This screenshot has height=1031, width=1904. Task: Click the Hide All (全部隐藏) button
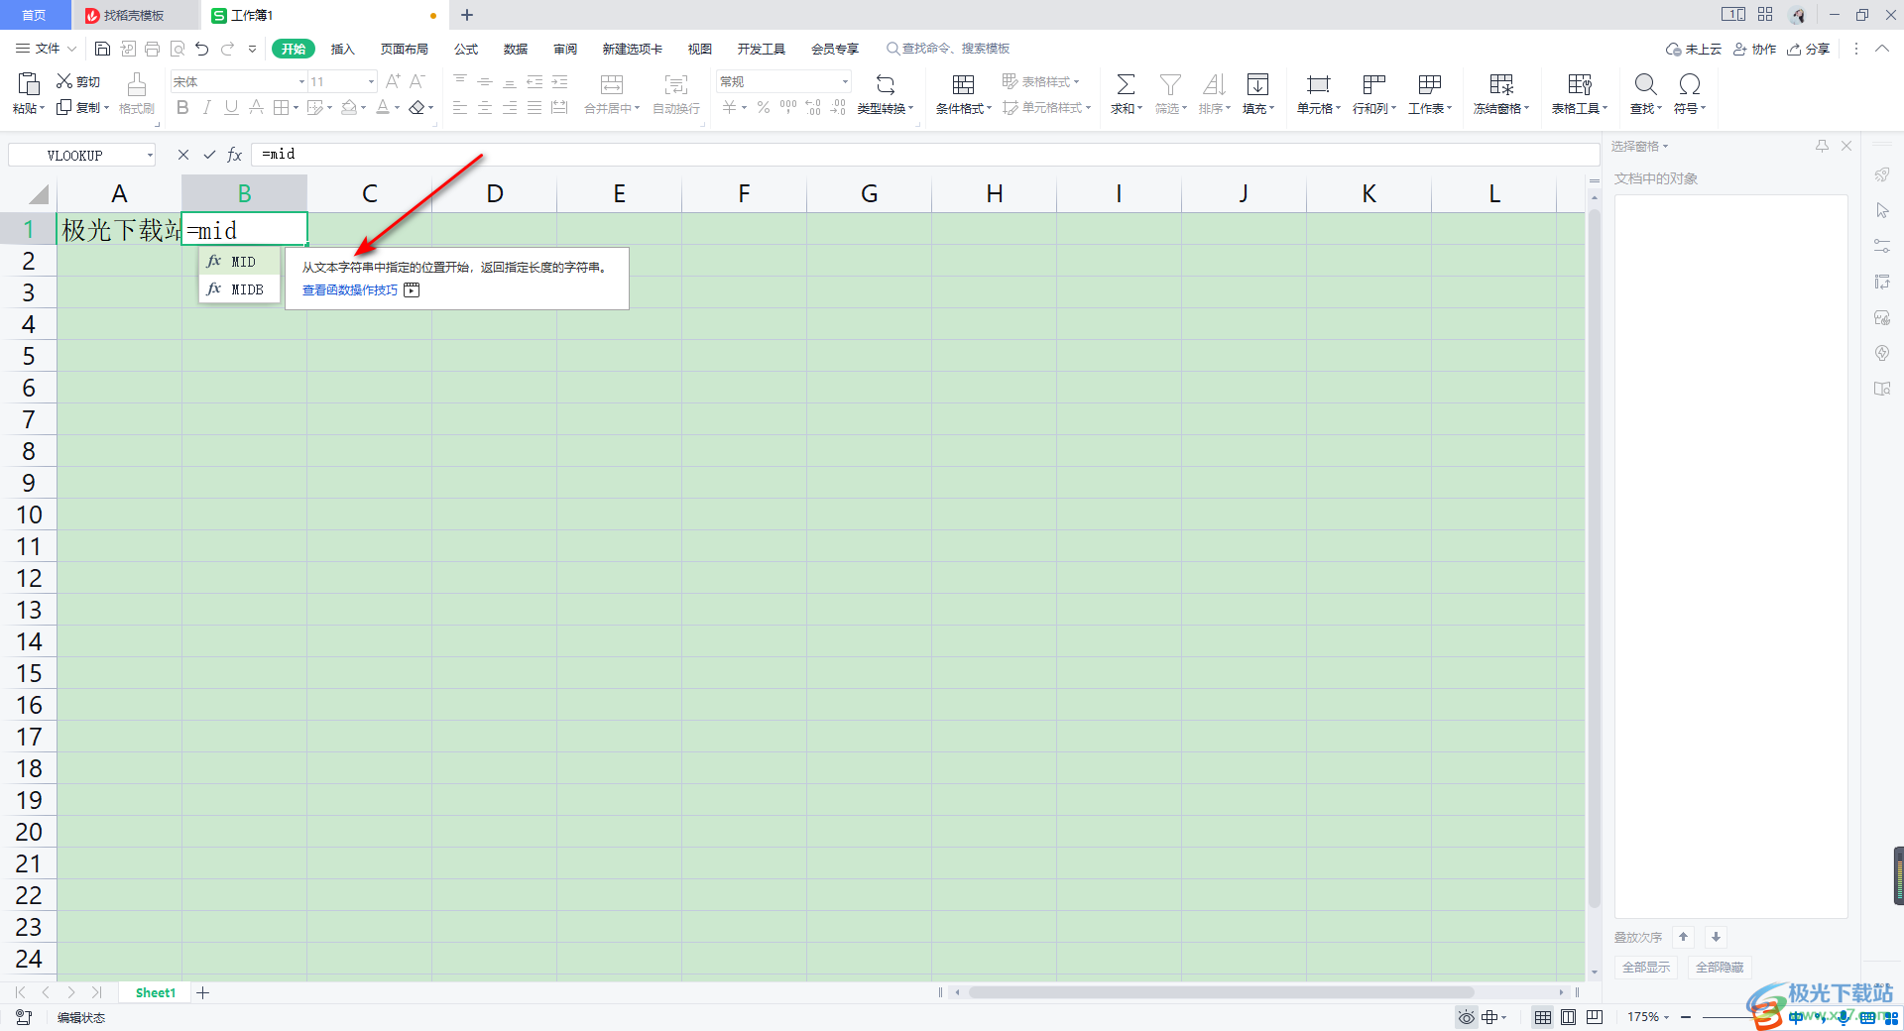coord(1720,968)
